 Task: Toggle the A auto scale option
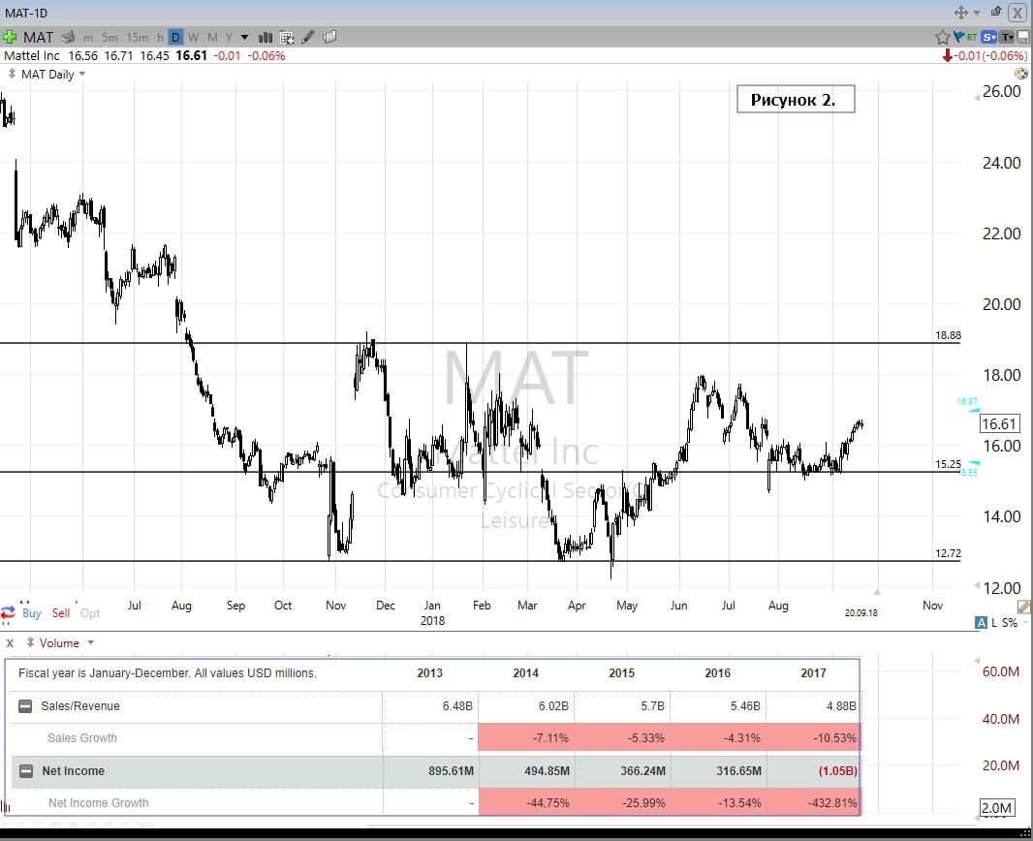[982, 623]
